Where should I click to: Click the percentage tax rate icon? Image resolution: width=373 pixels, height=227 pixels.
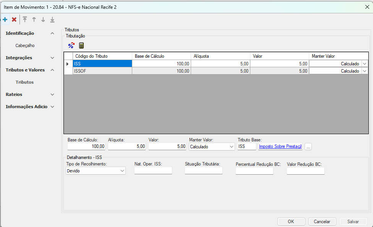[x=71, y=45]
